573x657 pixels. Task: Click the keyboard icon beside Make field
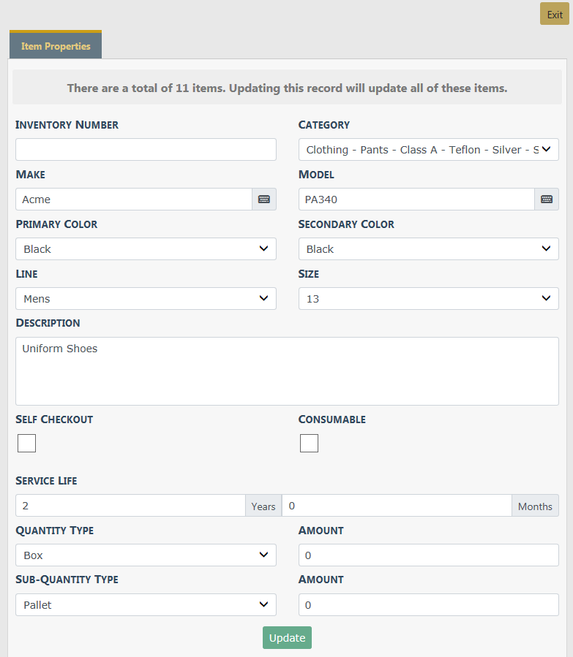pyautogui.click(x=264, y=200)
